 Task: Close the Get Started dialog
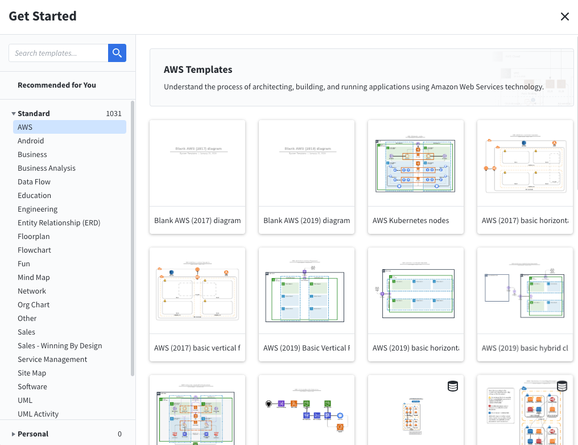coord(564,17)
